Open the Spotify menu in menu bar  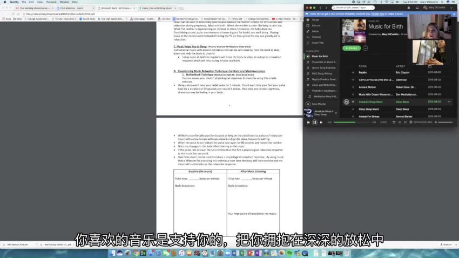13,2
